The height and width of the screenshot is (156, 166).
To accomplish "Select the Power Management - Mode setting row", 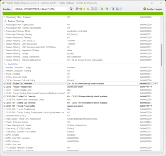I will 78,125.
